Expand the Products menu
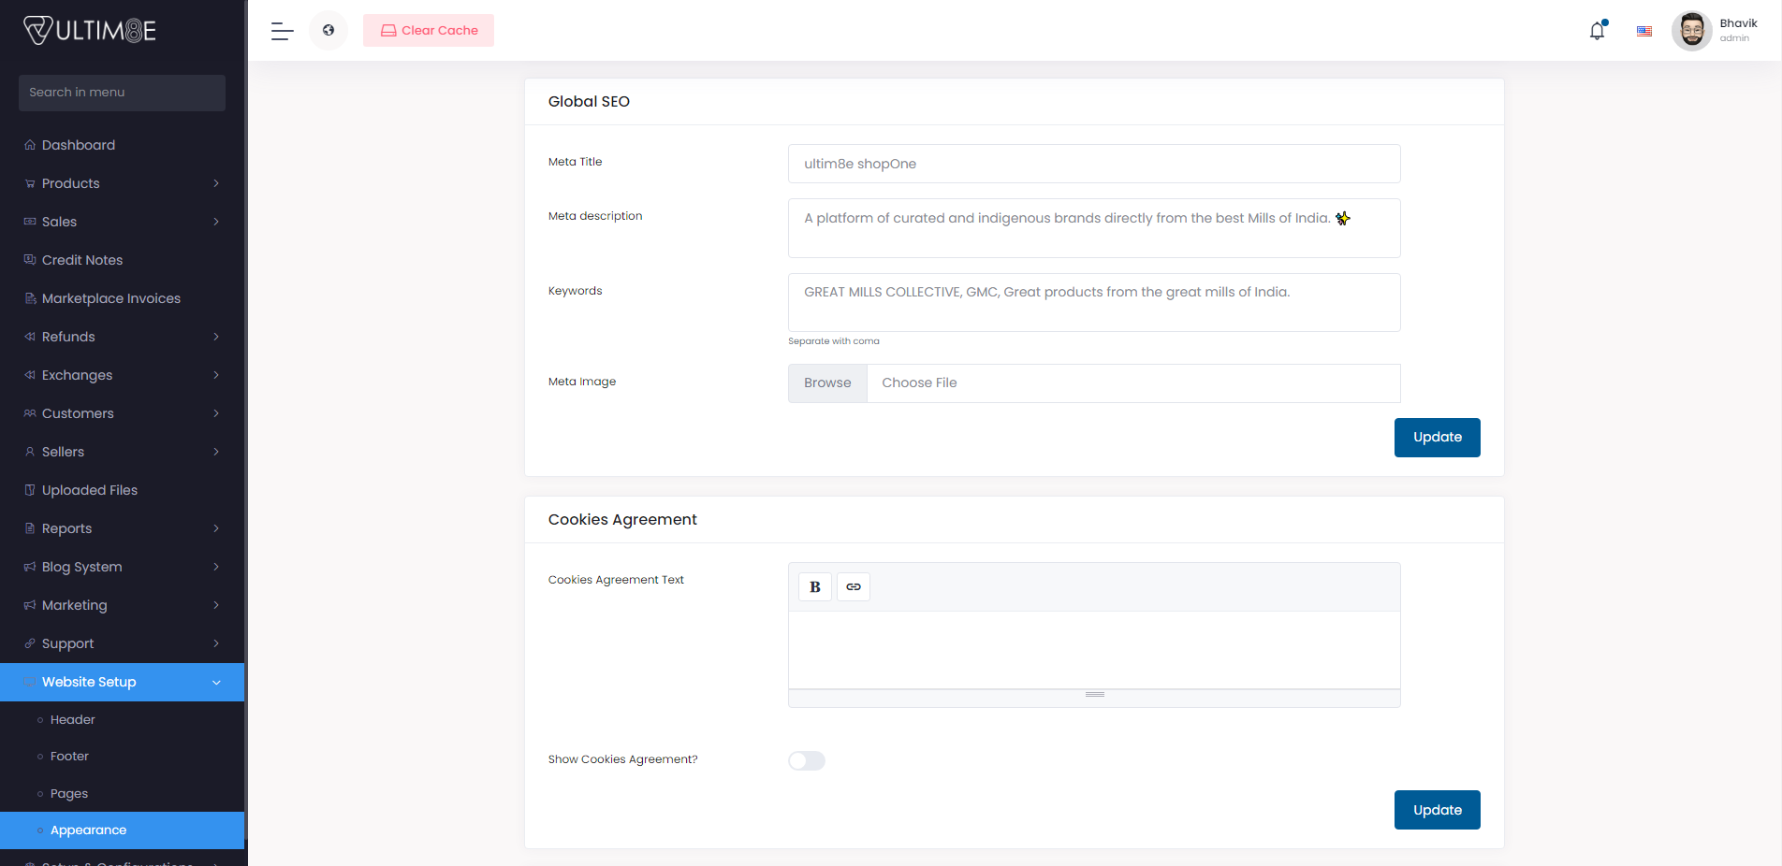 point(70,183)
